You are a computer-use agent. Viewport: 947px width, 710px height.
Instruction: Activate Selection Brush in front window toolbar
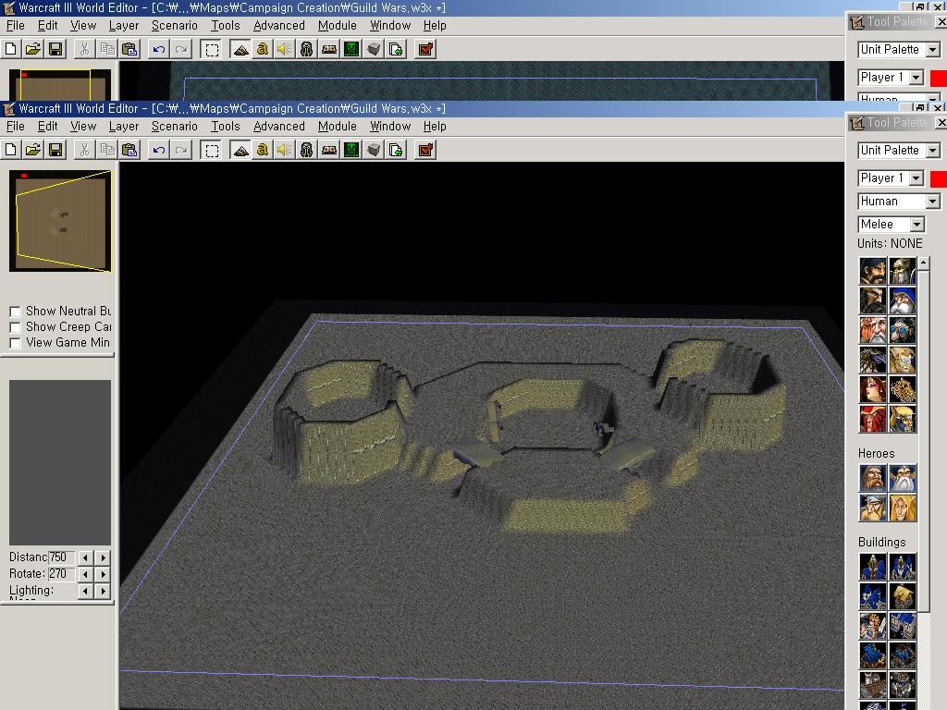coord(212,150)
